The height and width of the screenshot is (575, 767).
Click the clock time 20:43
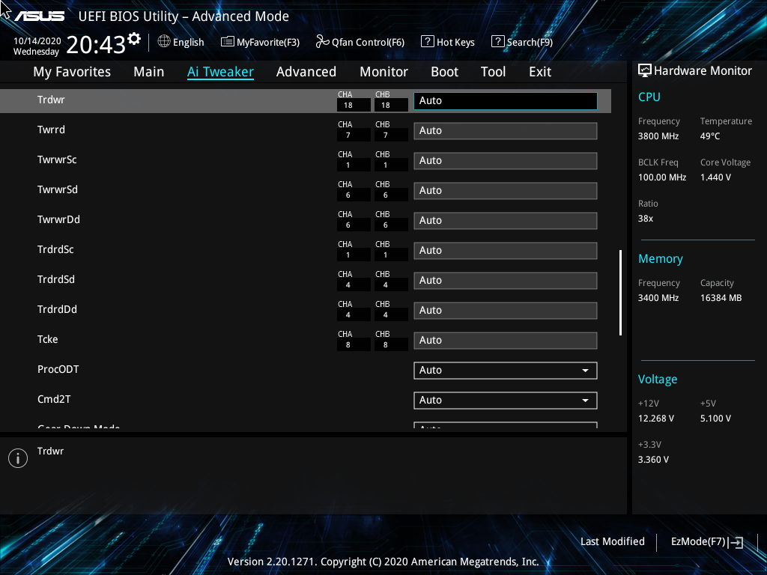click(x=96, y=44)
